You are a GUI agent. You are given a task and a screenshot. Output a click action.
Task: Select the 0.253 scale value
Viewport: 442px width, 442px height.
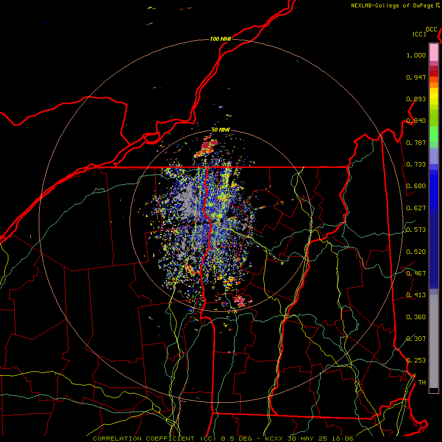[416, 360]
